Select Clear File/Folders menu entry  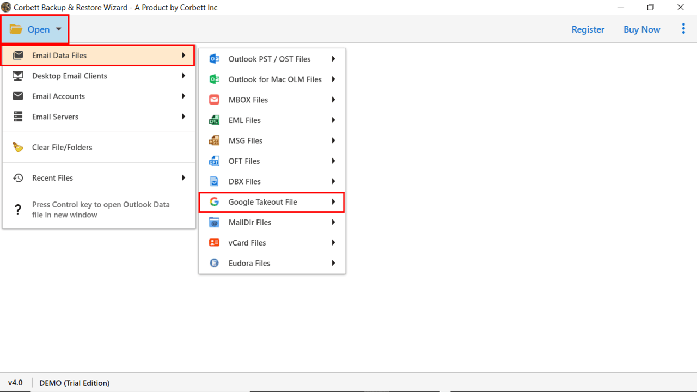[99, 147]
